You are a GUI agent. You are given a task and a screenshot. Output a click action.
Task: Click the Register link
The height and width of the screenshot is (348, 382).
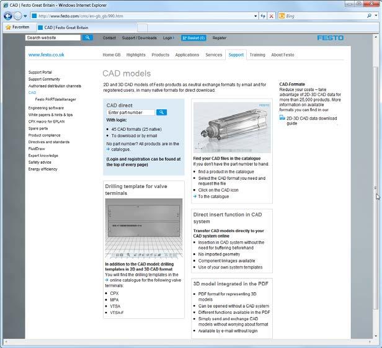pos(220,38)
